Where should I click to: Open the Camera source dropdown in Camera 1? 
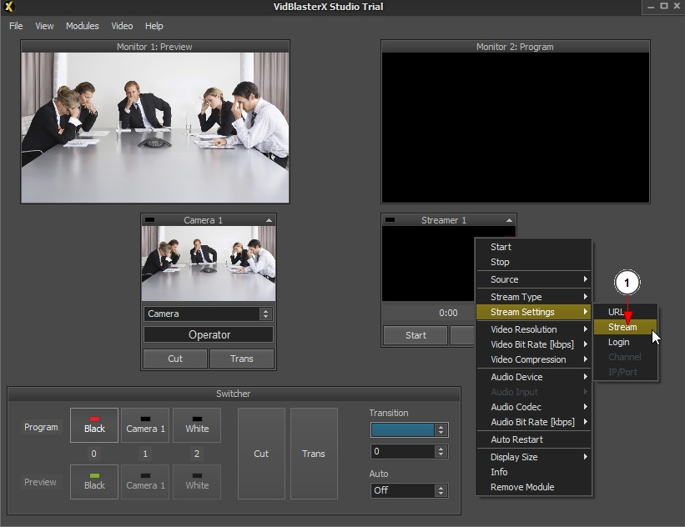pyautogui.click(x=209, y=314)
